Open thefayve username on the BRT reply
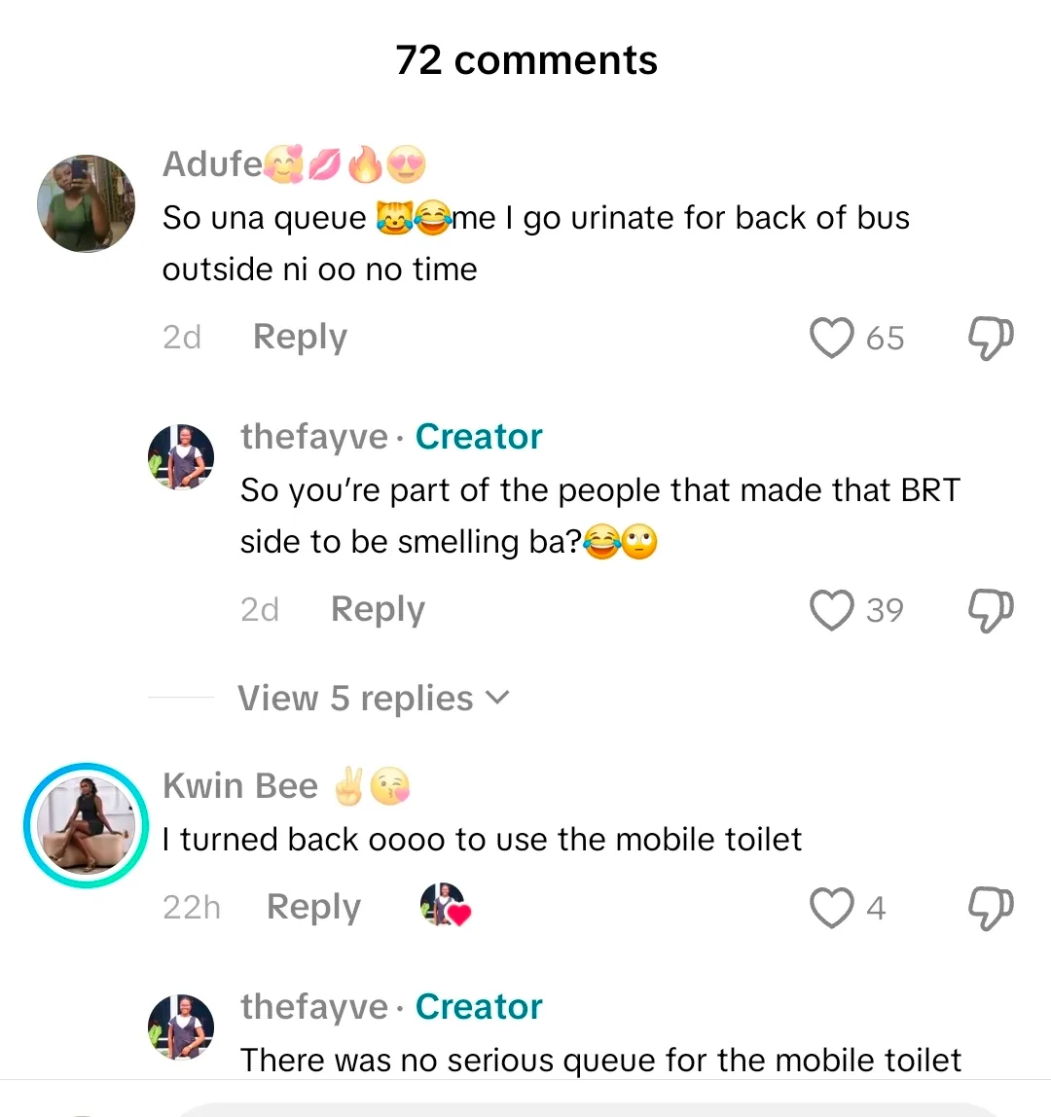This screenshot has width=1051, height=1117. coord(314,437)
